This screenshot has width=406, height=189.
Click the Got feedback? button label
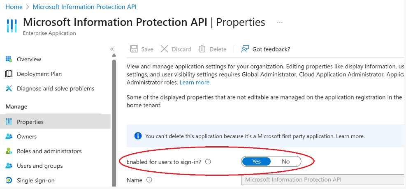pos(271,49)
